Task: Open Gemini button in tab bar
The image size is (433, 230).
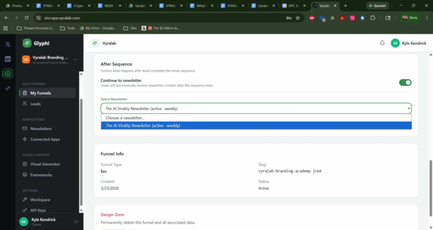Action: click(x=377, y=5)
